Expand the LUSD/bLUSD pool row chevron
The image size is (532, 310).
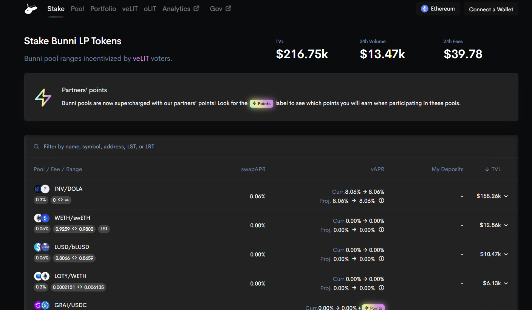pyautogui.click(x=506, y=254)
